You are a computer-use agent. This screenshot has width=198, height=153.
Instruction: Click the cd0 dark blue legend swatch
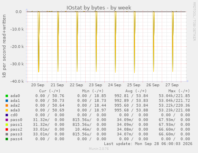7,115
